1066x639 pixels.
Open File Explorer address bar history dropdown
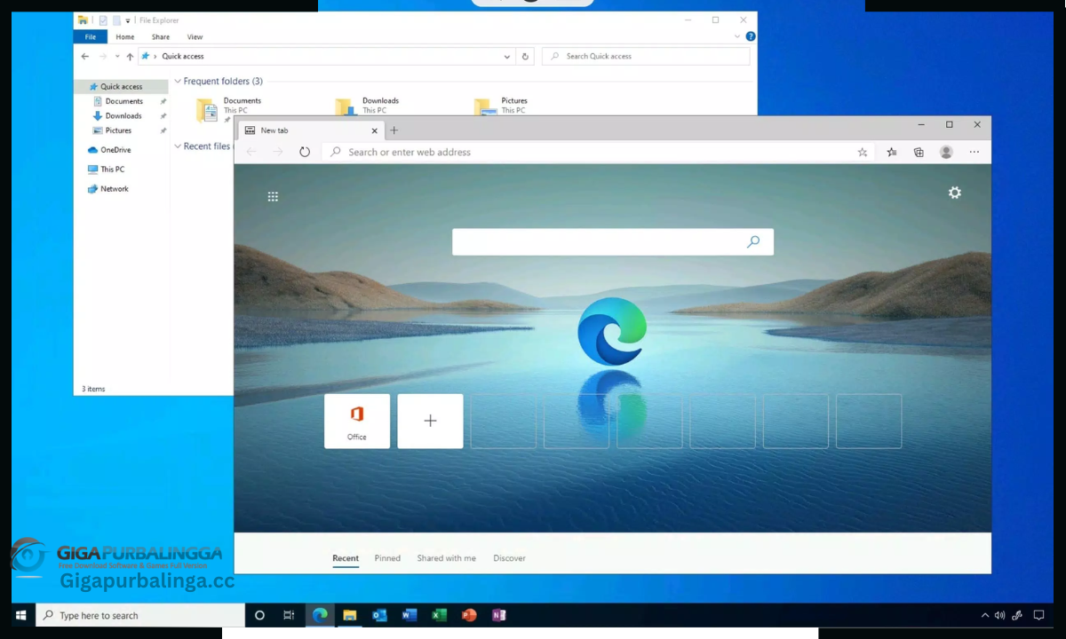coord(507,57)
